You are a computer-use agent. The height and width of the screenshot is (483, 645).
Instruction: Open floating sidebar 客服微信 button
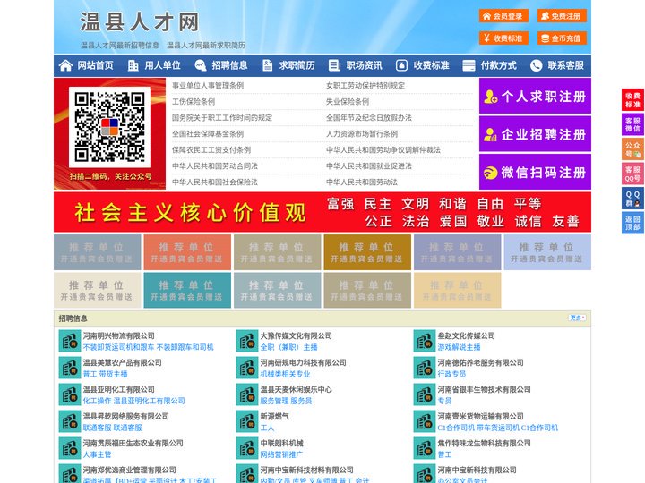click(x=632, y=124)
